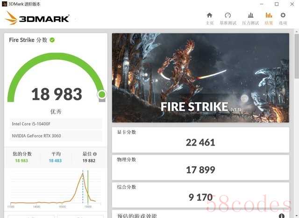Viewport: 299px width, 218px height.
Task: Click the NVIDIA GeForce RTX 3060 field
Action: click(x=56, y=136)
